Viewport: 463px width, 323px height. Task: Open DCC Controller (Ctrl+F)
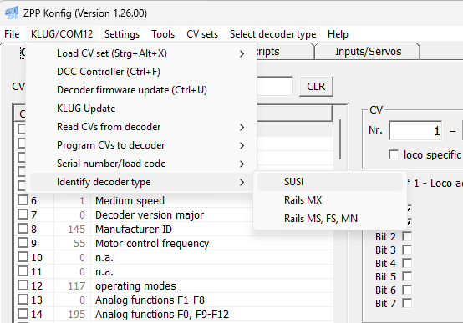[141, 72]
